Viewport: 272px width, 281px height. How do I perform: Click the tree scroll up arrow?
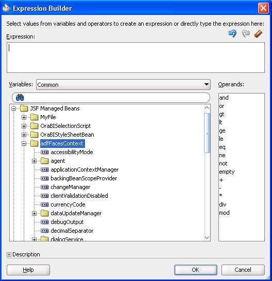point(207,107)
